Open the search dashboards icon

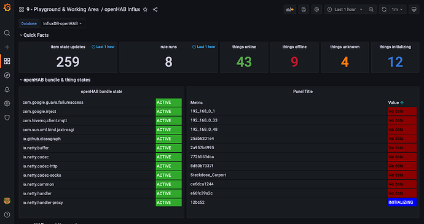(7, 33)
